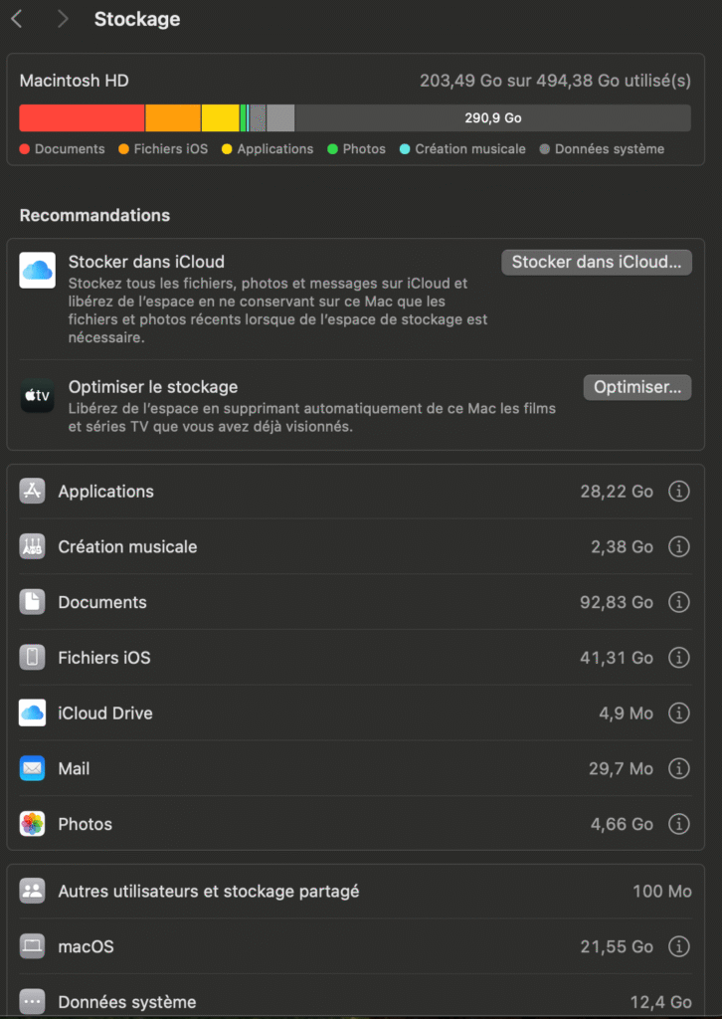
Task: Click the Optimiser… button
Action: (637, 387)
